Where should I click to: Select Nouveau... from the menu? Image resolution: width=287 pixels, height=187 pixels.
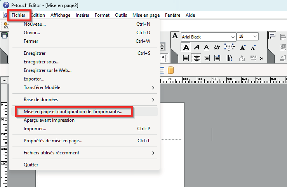85,24
